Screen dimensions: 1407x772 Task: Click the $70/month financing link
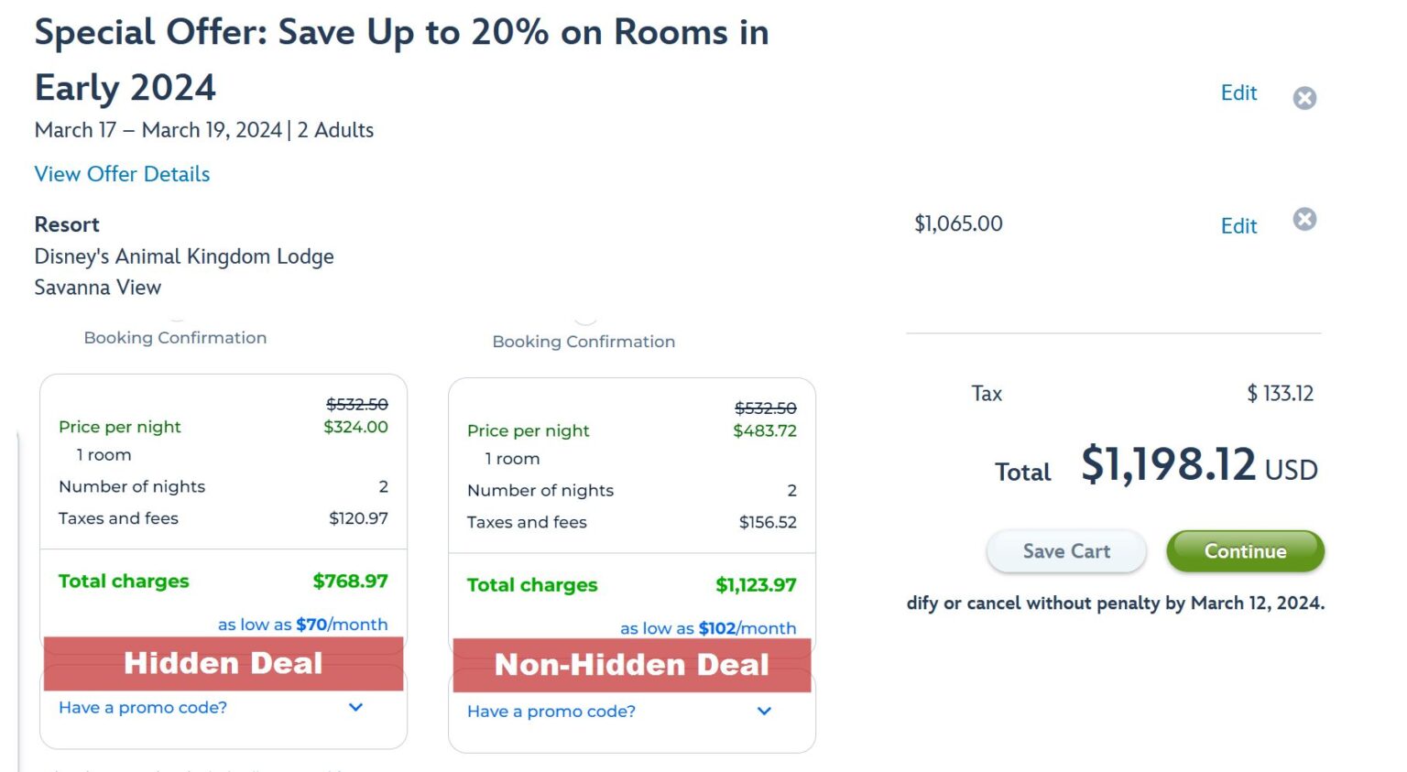tap(312, 624)
